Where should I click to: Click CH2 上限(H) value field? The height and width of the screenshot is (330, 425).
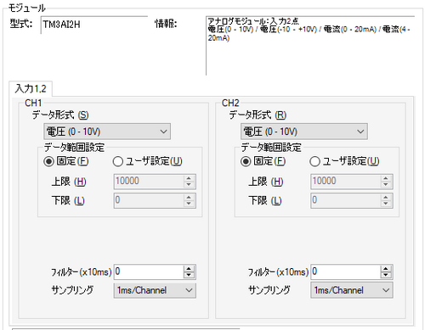coord(346,182)
